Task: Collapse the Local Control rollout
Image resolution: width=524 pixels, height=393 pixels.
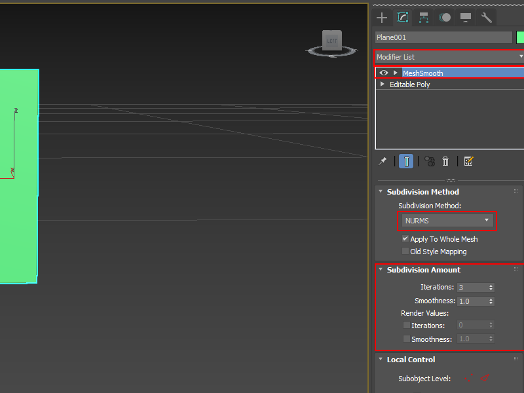Action: pos(381,359)
